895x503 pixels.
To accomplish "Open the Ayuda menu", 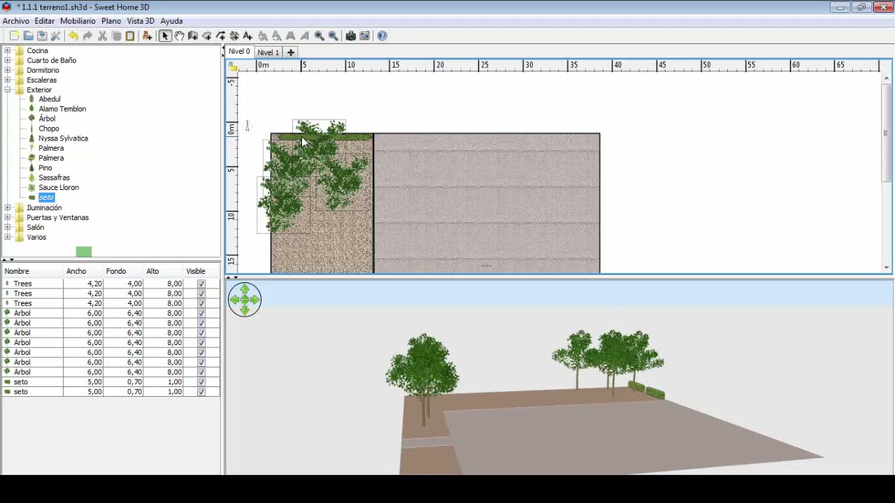I will pos(171,21).
